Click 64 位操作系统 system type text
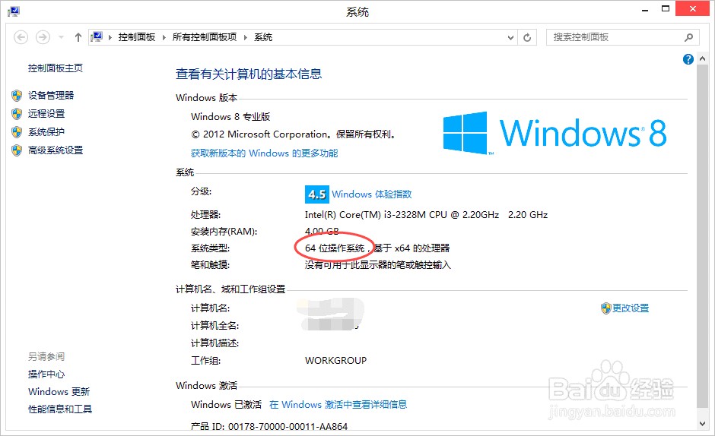Screen dimensions: 715x436 coord(335,248)
